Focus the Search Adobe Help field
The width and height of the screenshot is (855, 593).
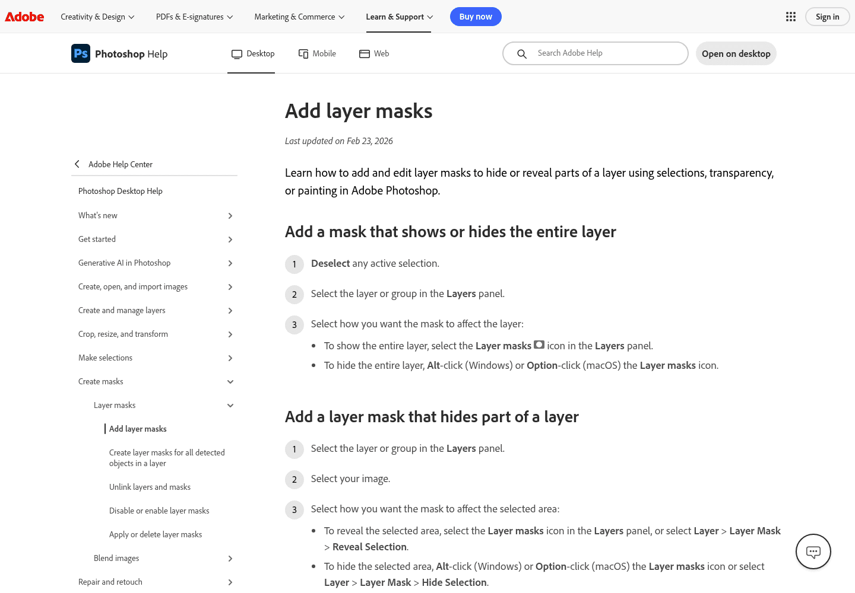tap(596, 53)
